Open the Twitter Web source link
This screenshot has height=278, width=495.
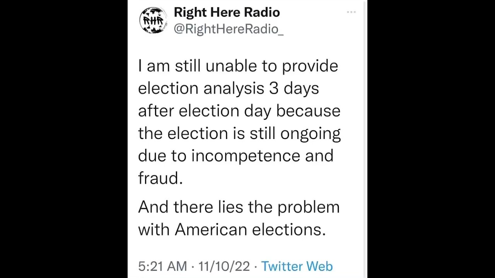(297, 266)
